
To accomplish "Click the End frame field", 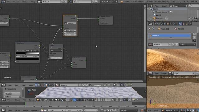I will point(74,110).
